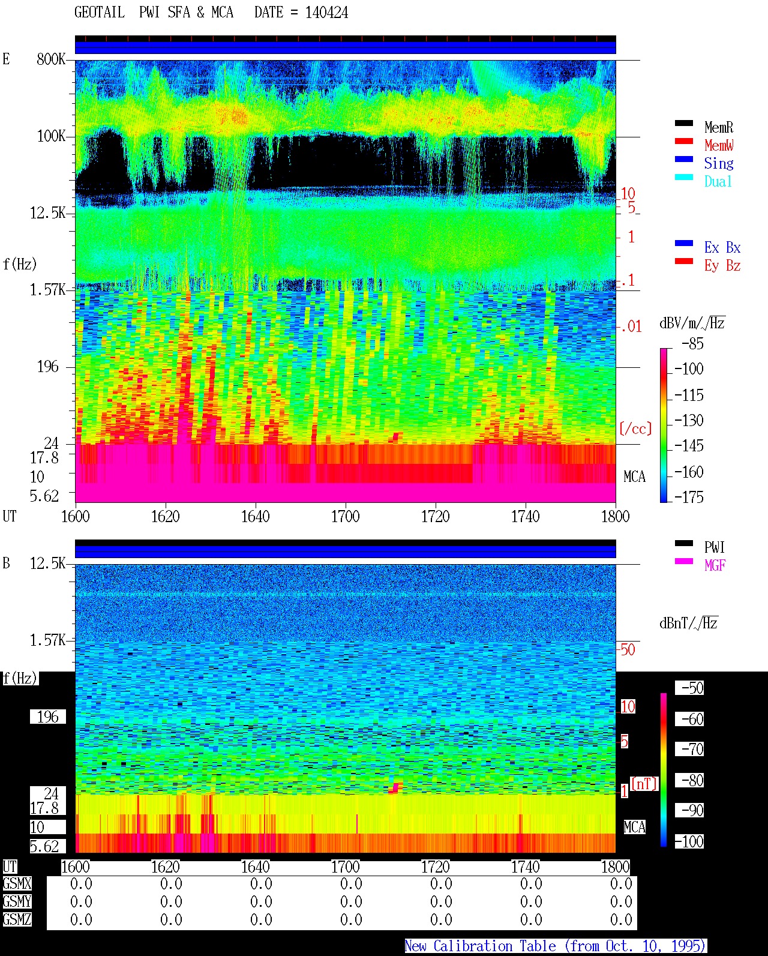The image size is (768, 956).
Task: Click the 'GSMX' row label
Action: pyautogui.click(x=17, y=884)
